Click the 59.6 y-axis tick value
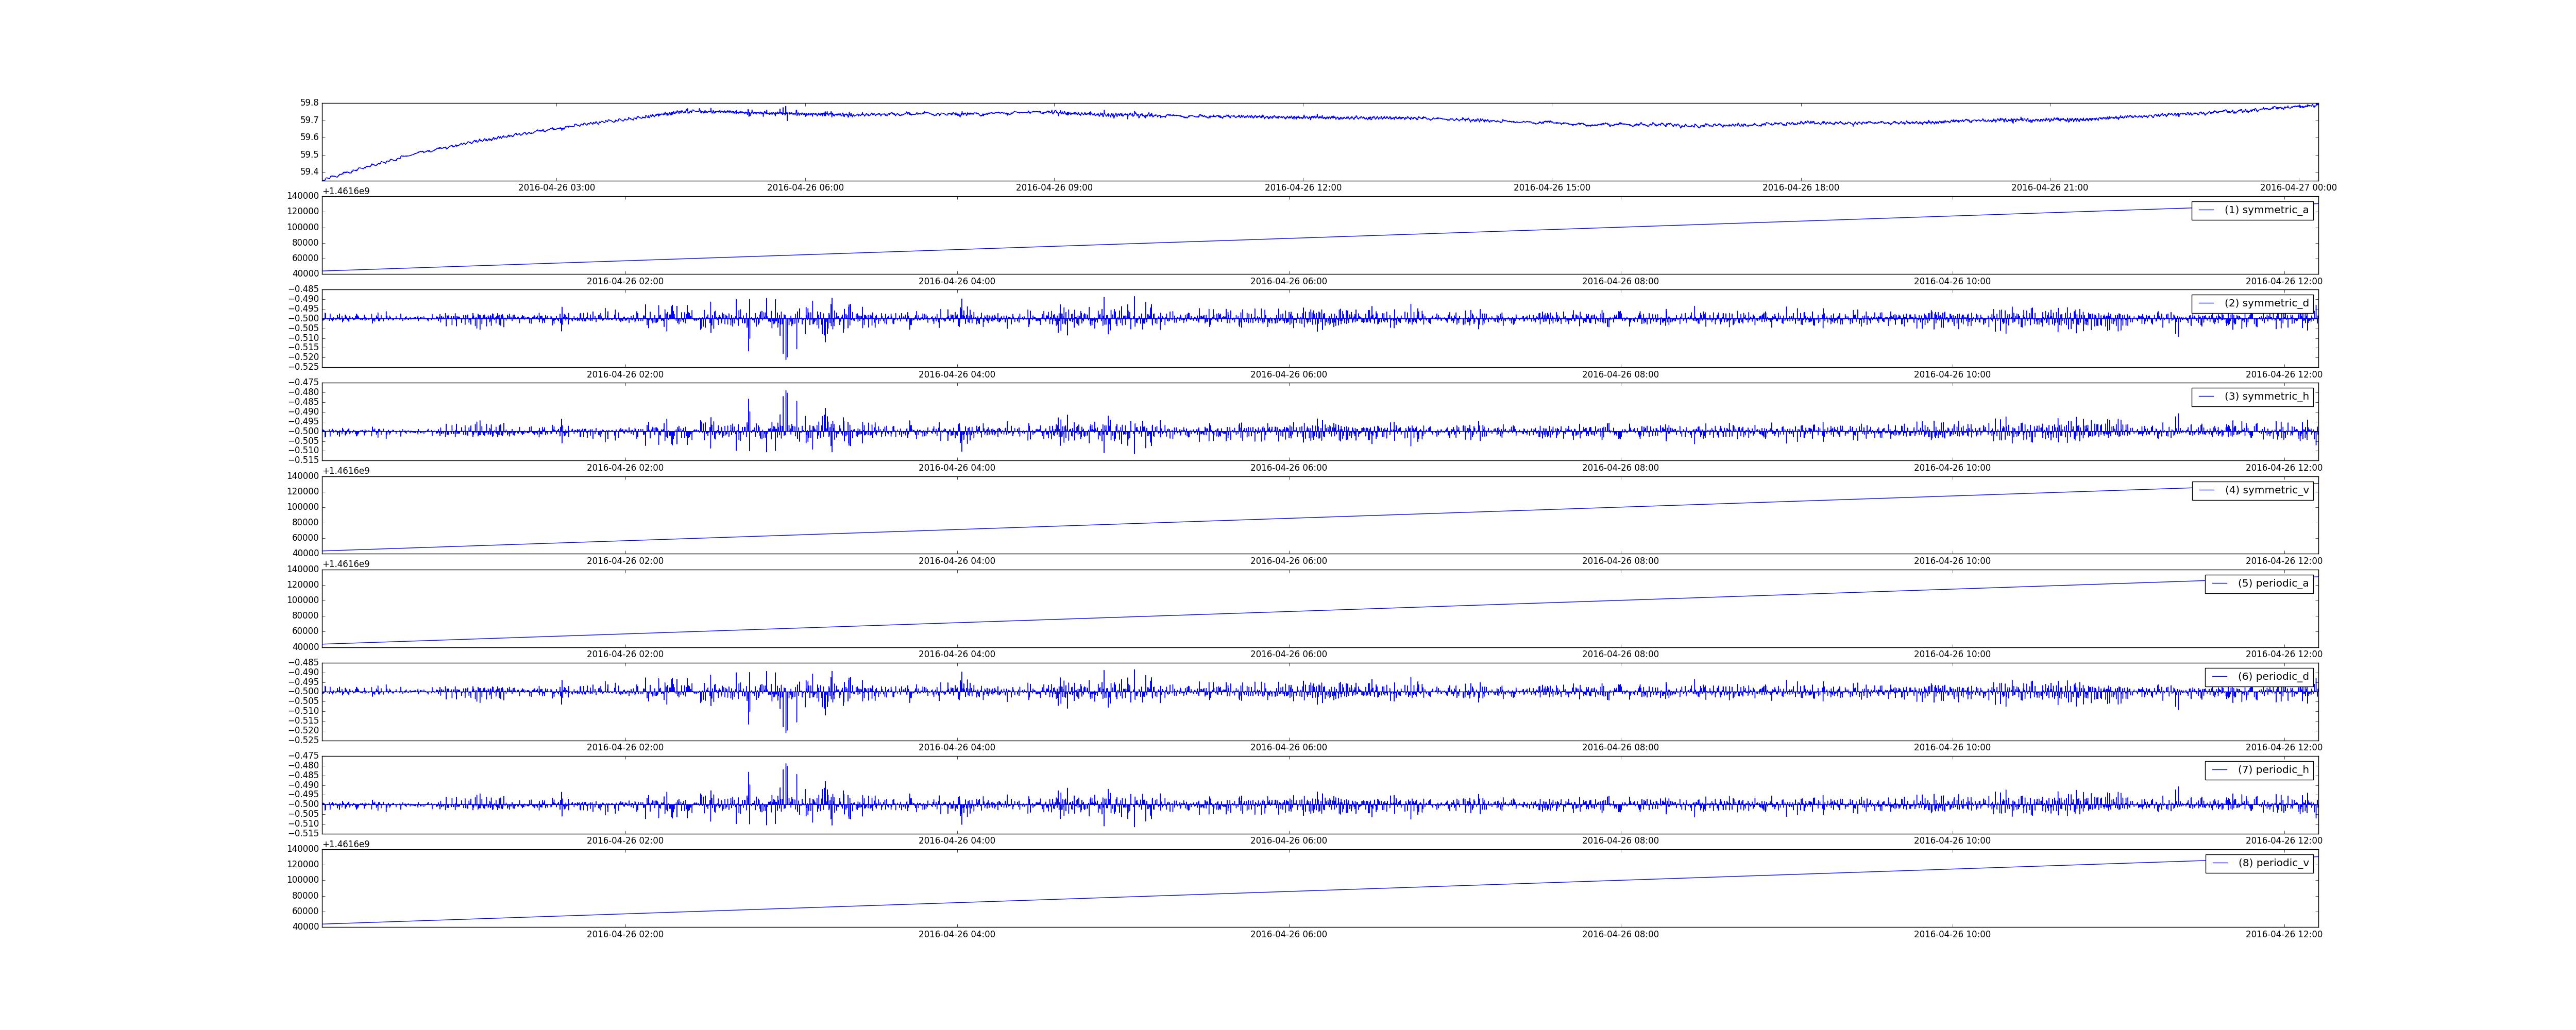 tap(309, 137)
